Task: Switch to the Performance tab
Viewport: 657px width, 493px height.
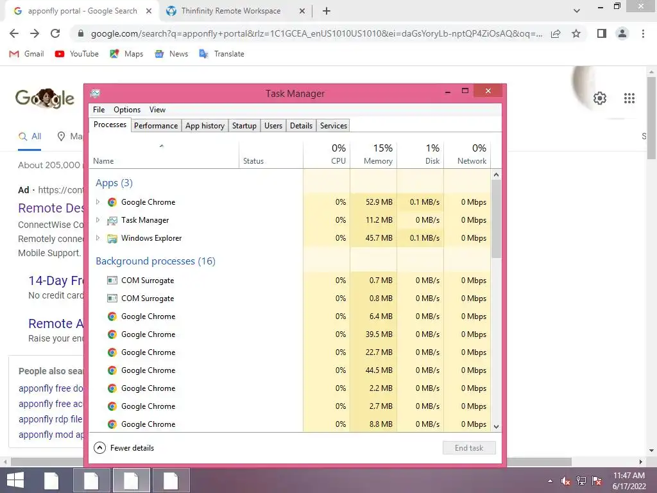Action: (156, 126)
